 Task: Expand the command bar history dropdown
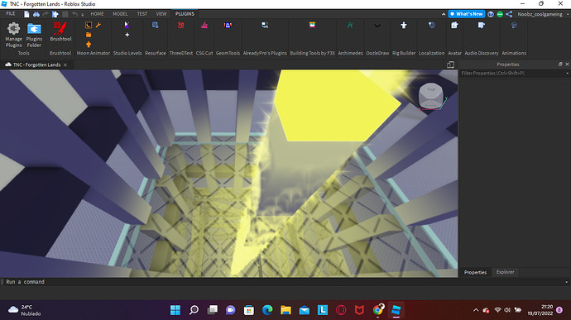pyautogui.click(x=566, y=282)
